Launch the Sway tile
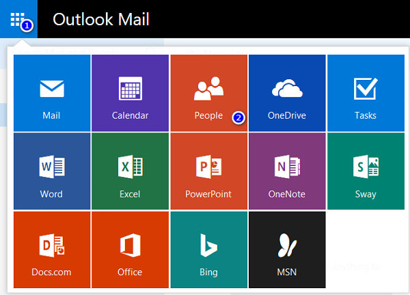The image size is (410, 295). pos(366,171)
